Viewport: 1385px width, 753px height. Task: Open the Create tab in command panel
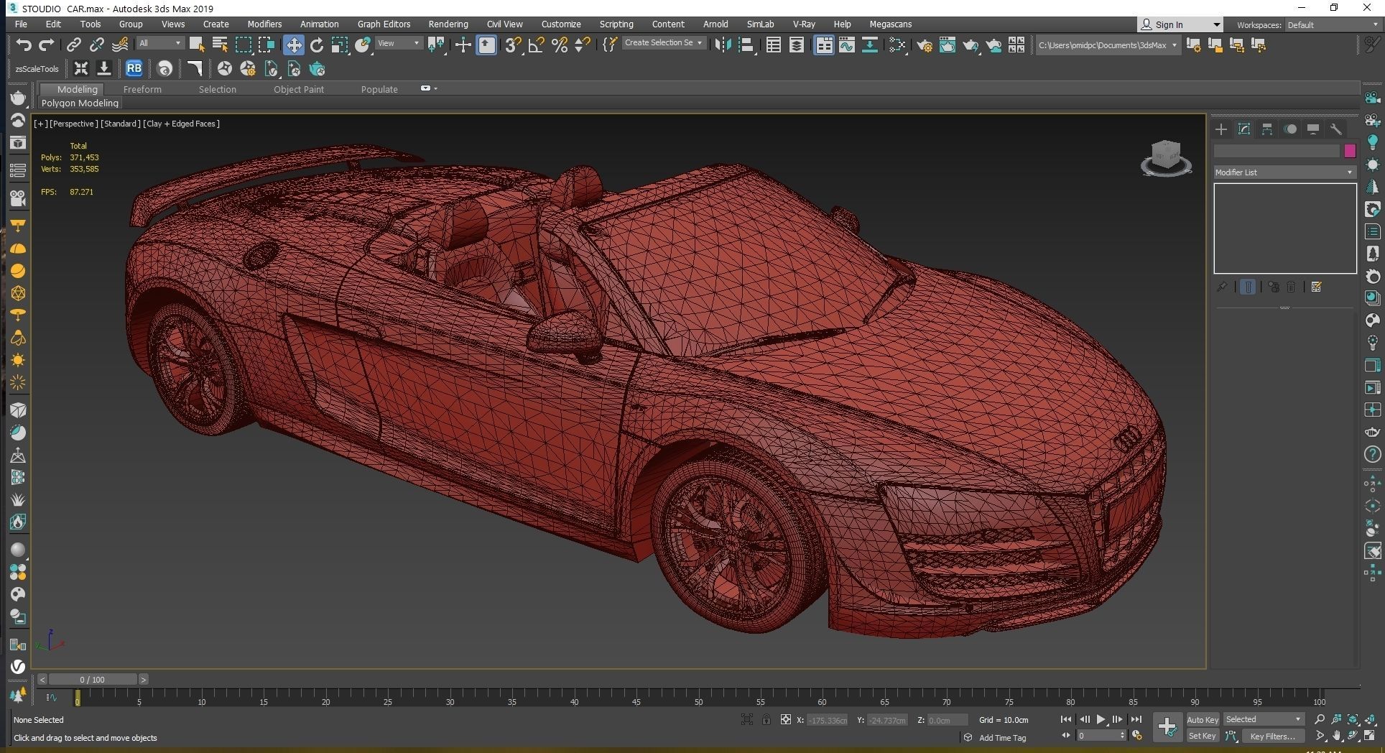tap(1221, 129)
